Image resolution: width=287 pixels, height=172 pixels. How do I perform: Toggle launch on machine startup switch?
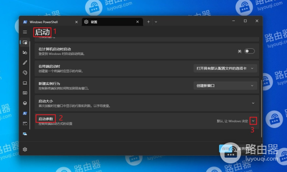[x=250, y=51]
